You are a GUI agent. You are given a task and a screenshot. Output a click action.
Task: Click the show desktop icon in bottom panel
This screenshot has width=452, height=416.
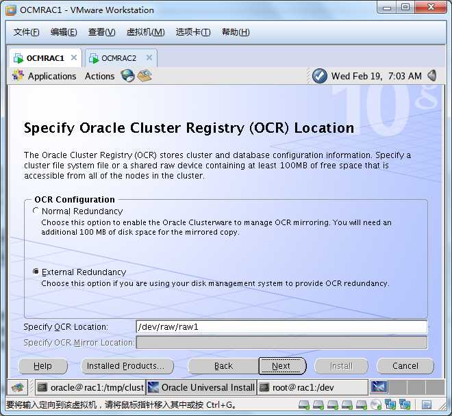point(18,387)
